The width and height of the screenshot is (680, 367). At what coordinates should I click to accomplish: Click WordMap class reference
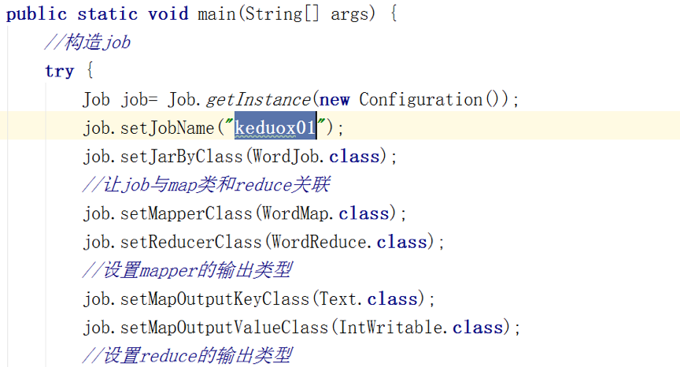pos(295,213)
